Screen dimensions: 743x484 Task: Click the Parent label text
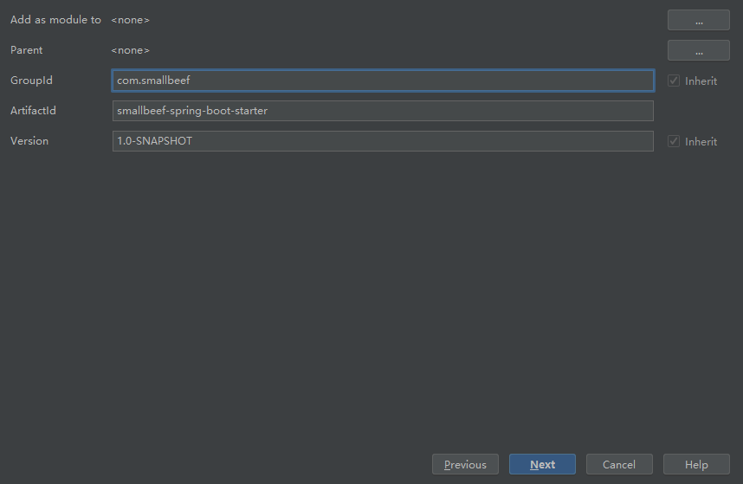pyautogui.click(x=27, y=50)
